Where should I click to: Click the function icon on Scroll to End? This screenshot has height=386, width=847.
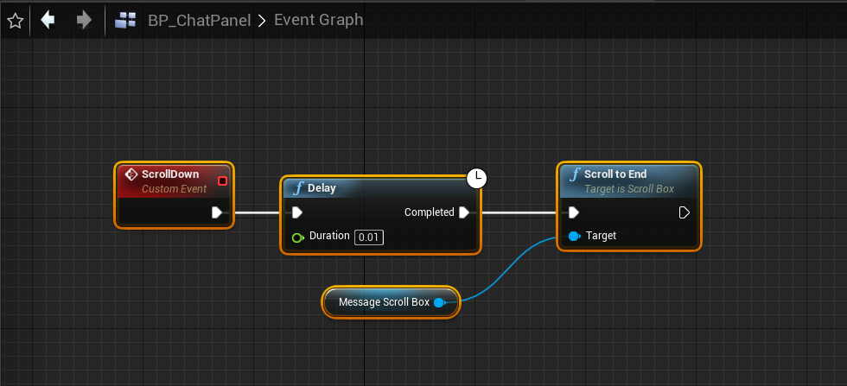click(574, 174)
